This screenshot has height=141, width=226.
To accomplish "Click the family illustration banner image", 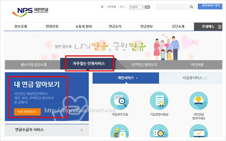I will coord(167,48).
